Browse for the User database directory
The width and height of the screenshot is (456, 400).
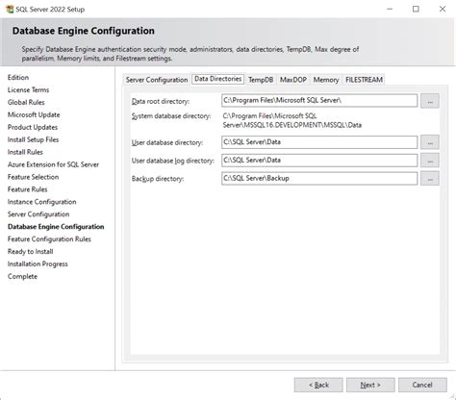[430, 142]
